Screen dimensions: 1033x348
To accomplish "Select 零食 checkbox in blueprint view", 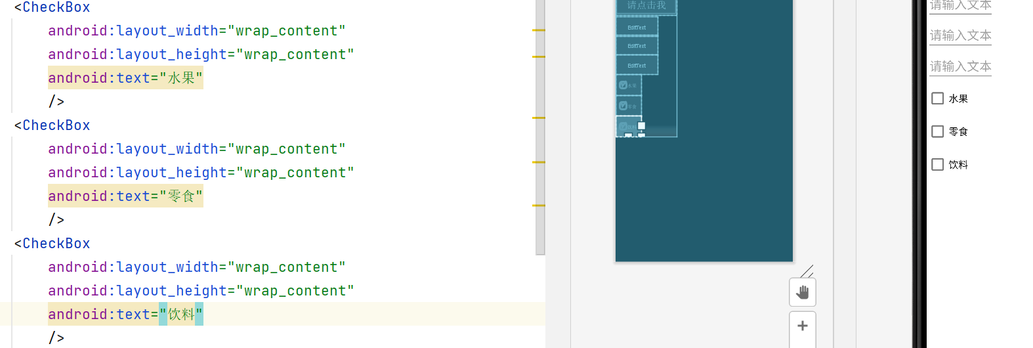I will point(629,105).
